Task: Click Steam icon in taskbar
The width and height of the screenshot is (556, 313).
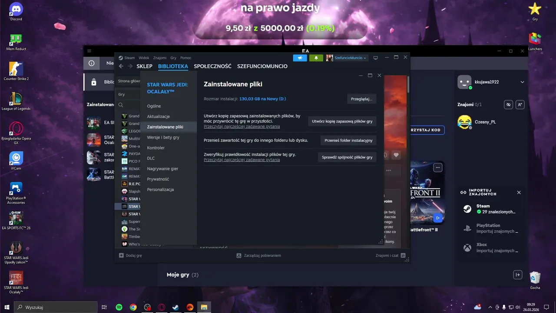Action: click(x=175, y=307)
